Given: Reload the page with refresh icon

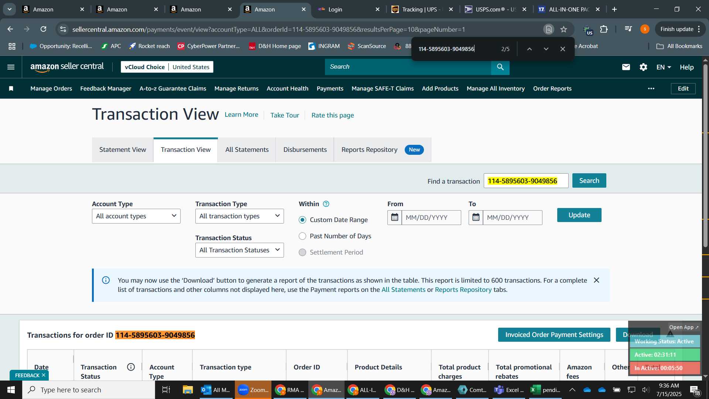Looking at the screenshot, I should click(43, 29).
